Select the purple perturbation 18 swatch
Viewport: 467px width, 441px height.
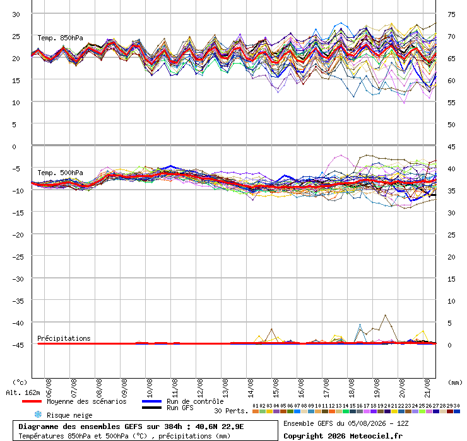(373, 411)
